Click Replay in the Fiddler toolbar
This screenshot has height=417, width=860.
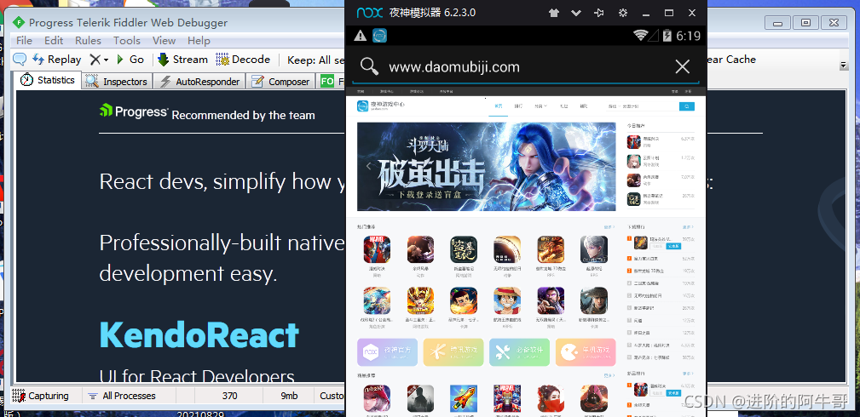pyautogui.click(x=56, y=60)
